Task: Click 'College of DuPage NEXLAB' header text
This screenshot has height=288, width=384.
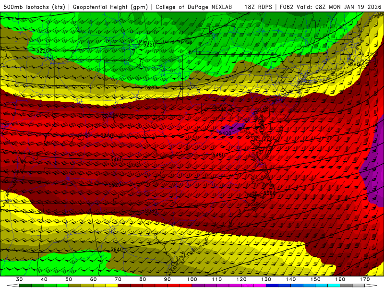Action: pyautogui.click(x=194, y=7)
